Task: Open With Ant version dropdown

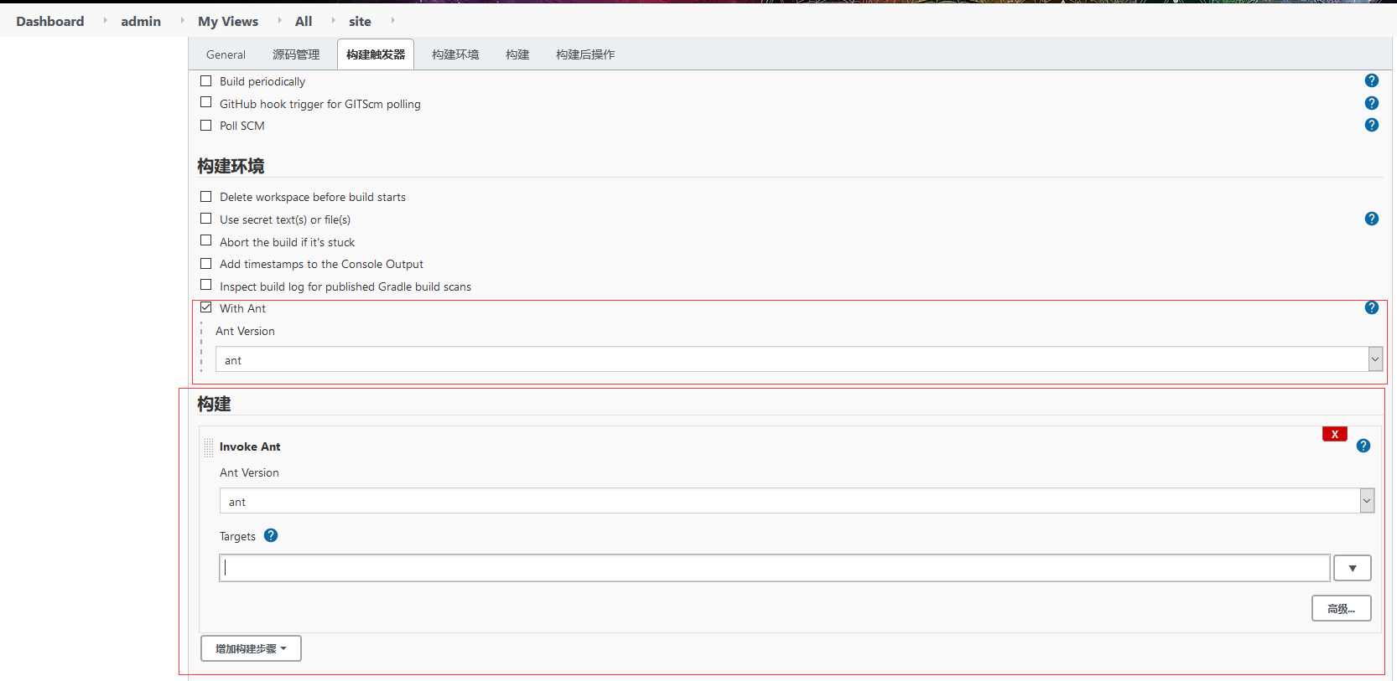Action: 798,359
